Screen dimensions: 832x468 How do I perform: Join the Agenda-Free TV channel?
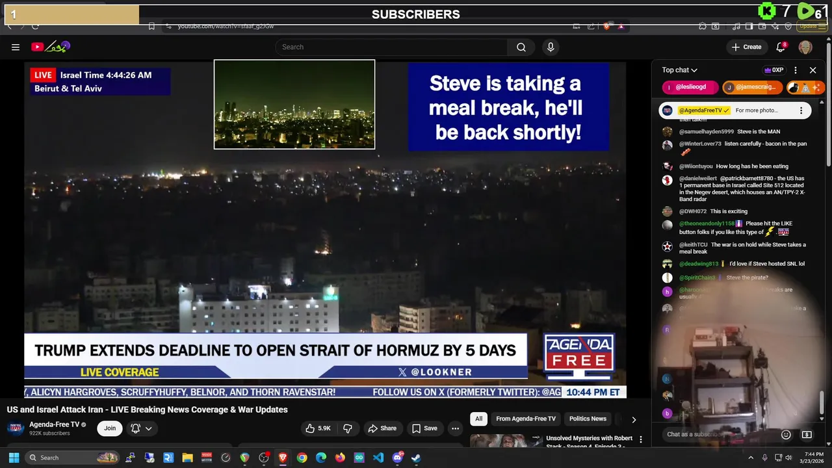[110, 428]
